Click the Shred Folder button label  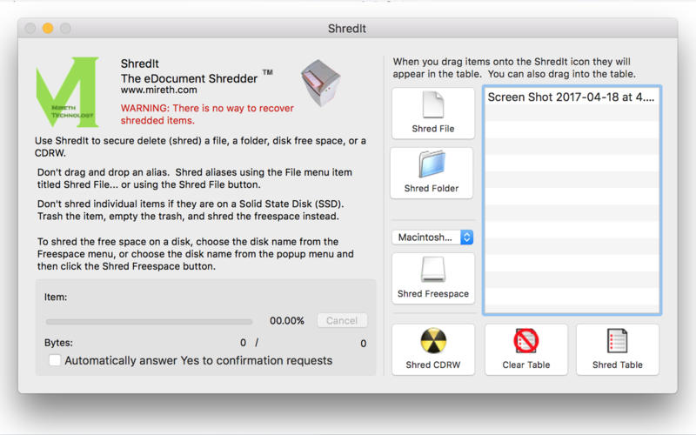(x=432, y=188)
